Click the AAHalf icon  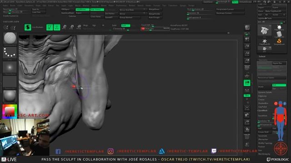pyautogui.click(x=247, y=61)
